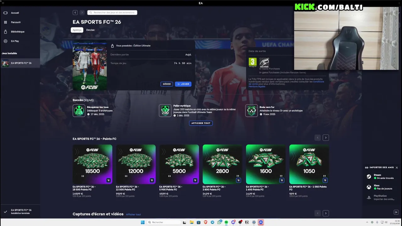402x226 pixels.
Task: Click the back navigation arrow
Action: (75, 13)
